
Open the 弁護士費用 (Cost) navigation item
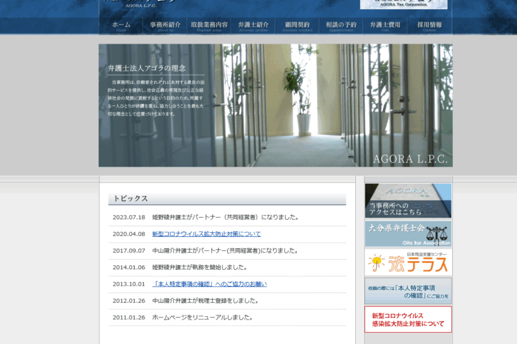385,26
